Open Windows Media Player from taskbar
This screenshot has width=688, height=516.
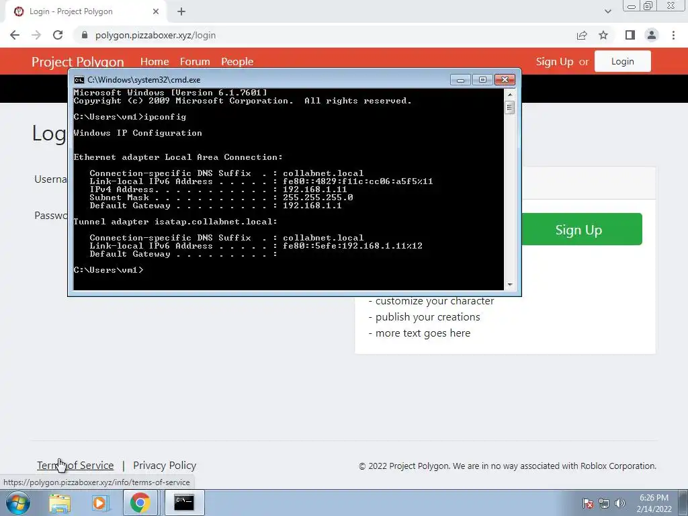[x=99, y=503]
